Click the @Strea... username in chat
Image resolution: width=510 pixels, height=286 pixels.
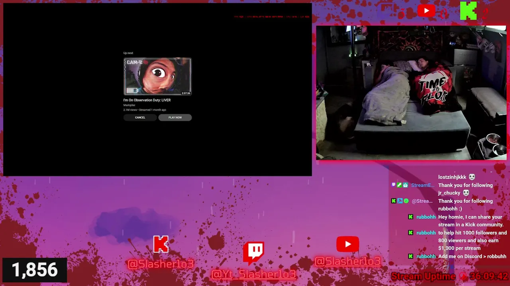422,201
